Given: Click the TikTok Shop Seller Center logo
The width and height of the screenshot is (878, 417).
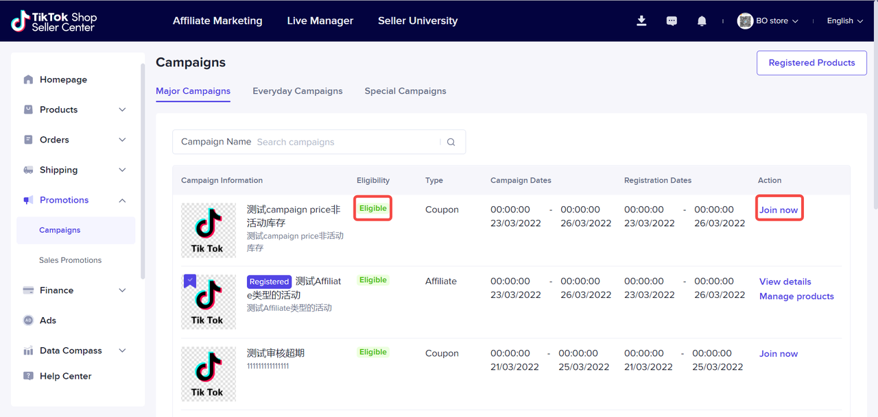Looking at the screenshot, I should (54, 21).
